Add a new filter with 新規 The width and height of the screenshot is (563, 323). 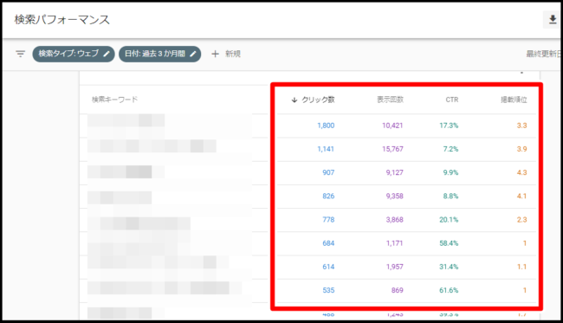(226, 54)
